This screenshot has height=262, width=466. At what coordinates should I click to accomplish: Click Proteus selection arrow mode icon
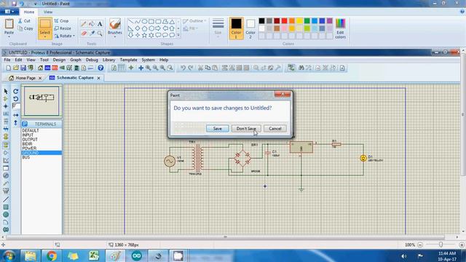6,92
